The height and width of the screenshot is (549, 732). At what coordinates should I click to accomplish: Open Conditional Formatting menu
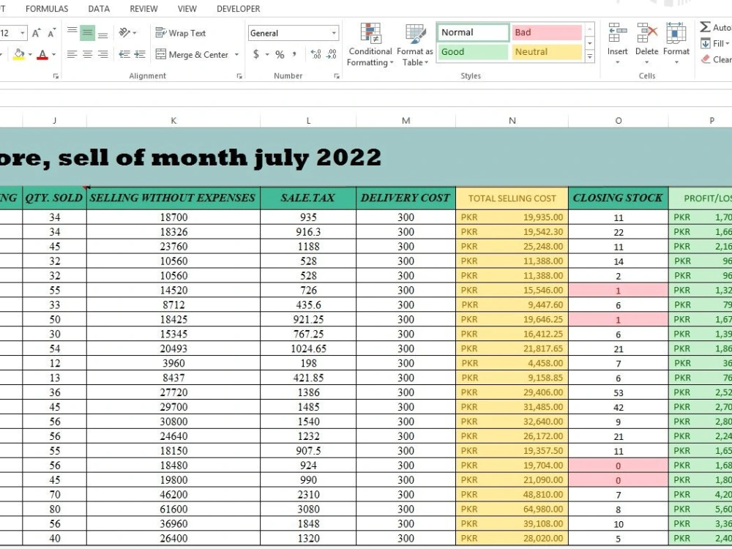coord(370,45)
